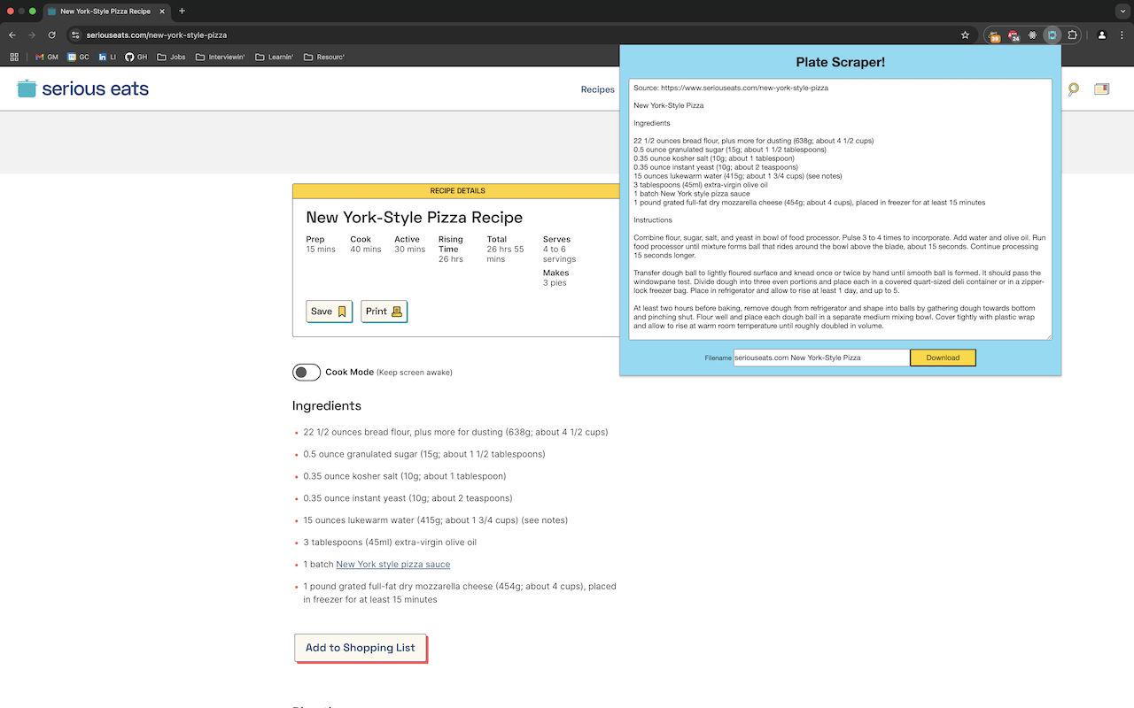Open the Resourc' bookmark folder
This screenshot has height=708, width=1134.
324,58
